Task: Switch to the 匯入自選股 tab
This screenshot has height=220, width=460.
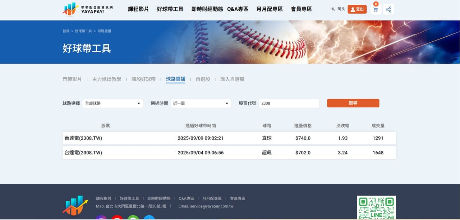Action: coord(232,79)
